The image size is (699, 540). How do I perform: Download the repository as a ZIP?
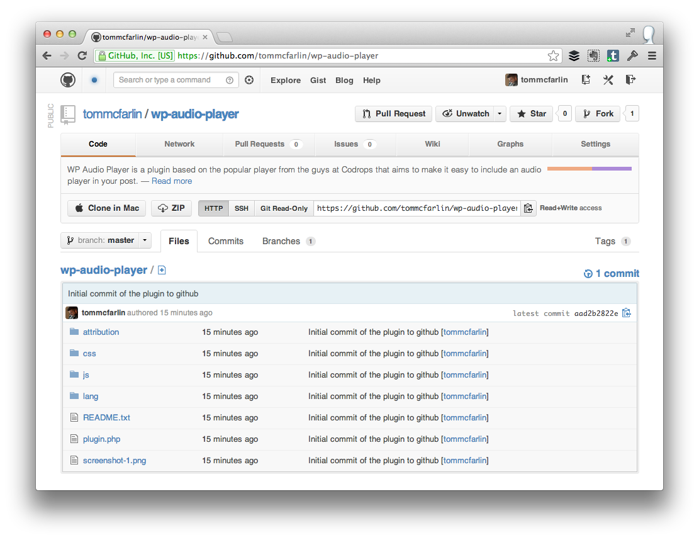point(171,208)
